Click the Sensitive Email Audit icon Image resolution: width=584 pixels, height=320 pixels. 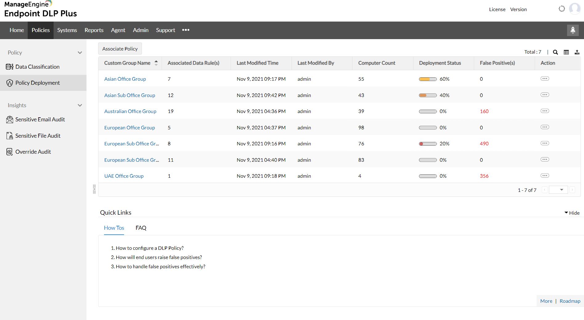[10, 119]
